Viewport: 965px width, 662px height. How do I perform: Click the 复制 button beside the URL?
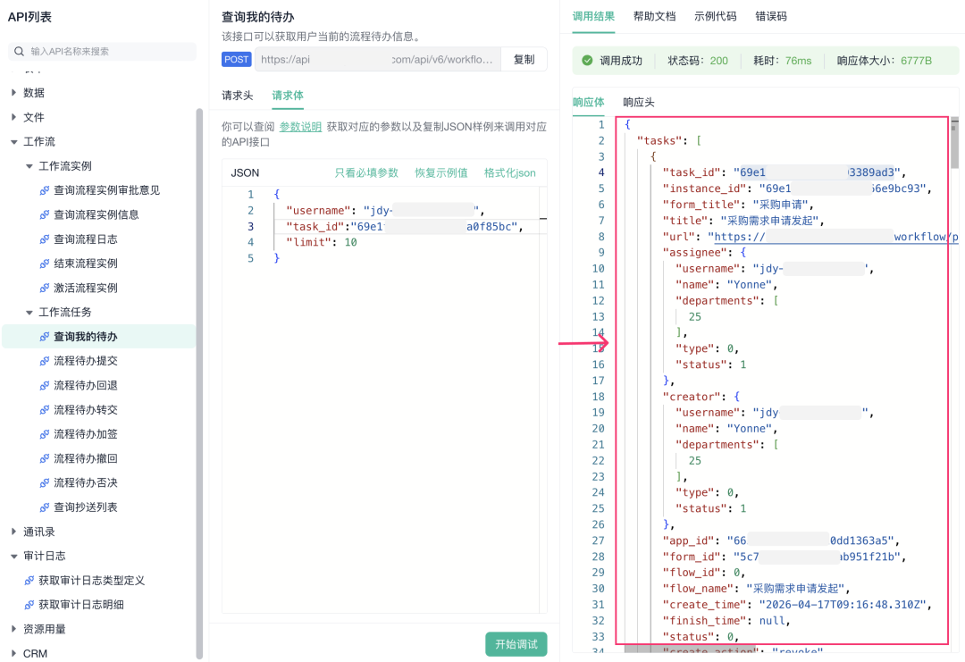524,60
